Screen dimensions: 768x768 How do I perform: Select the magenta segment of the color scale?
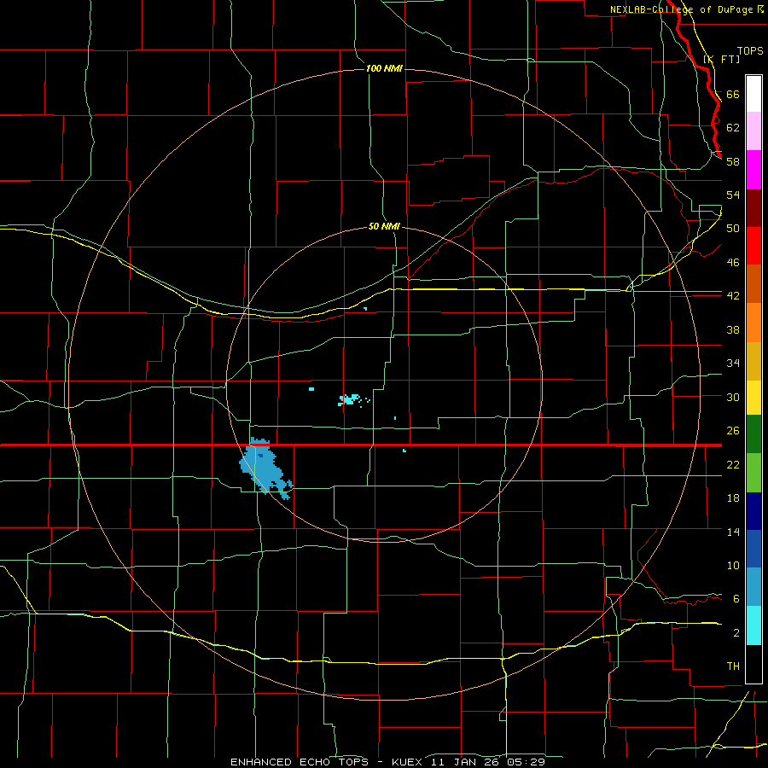pos(753,170)
